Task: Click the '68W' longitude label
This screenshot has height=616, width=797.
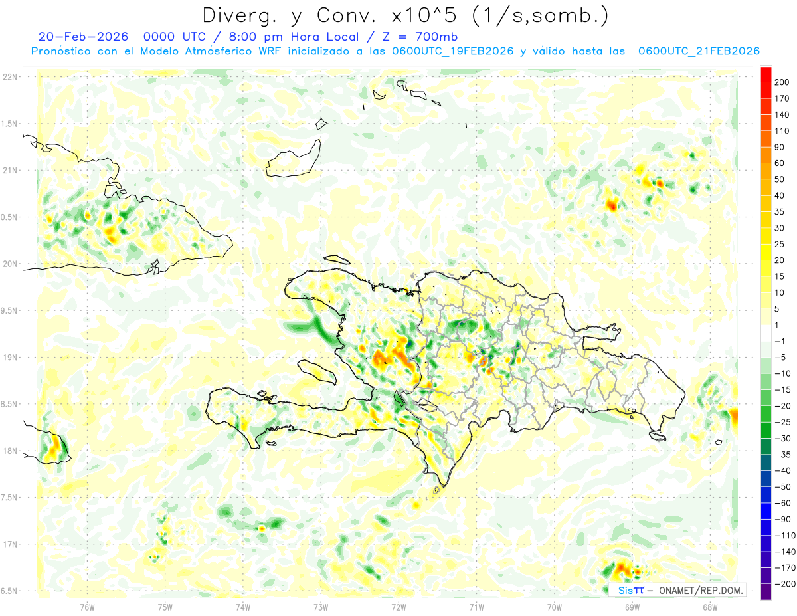Action: pyautogui.click(x=710, y=607)
